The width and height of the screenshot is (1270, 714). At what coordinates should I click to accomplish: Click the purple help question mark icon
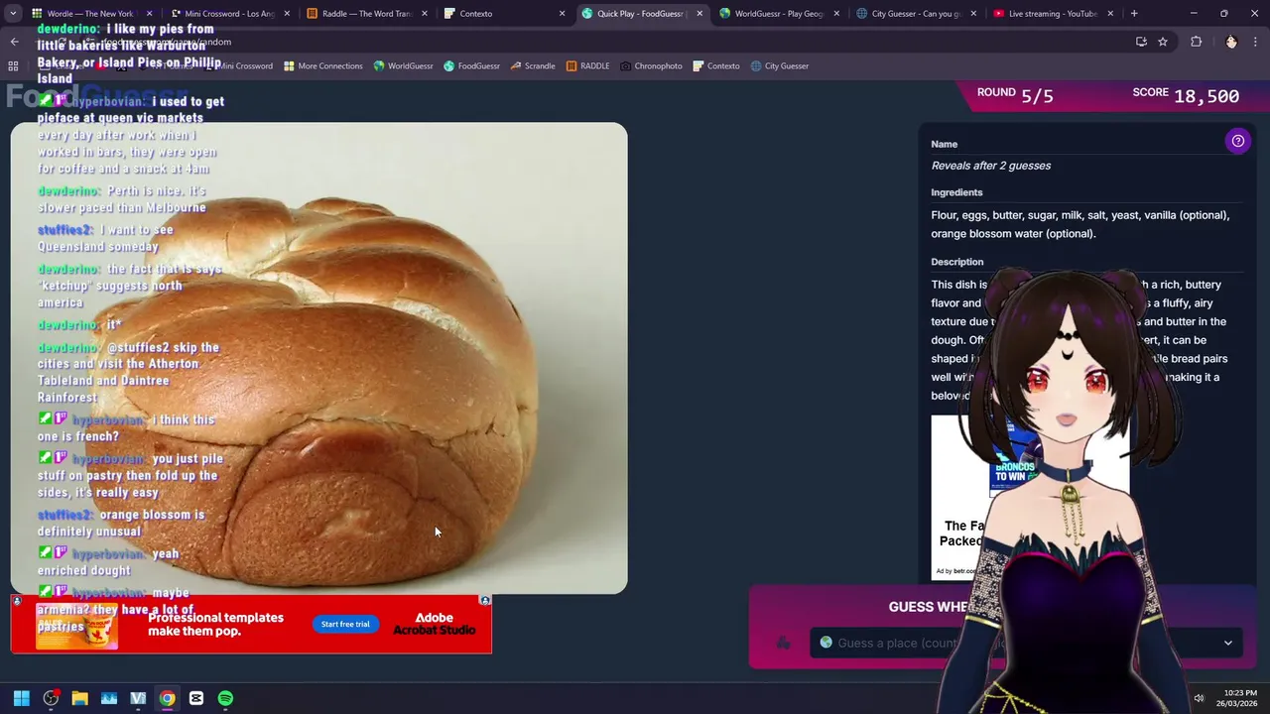coord(1238,141)
